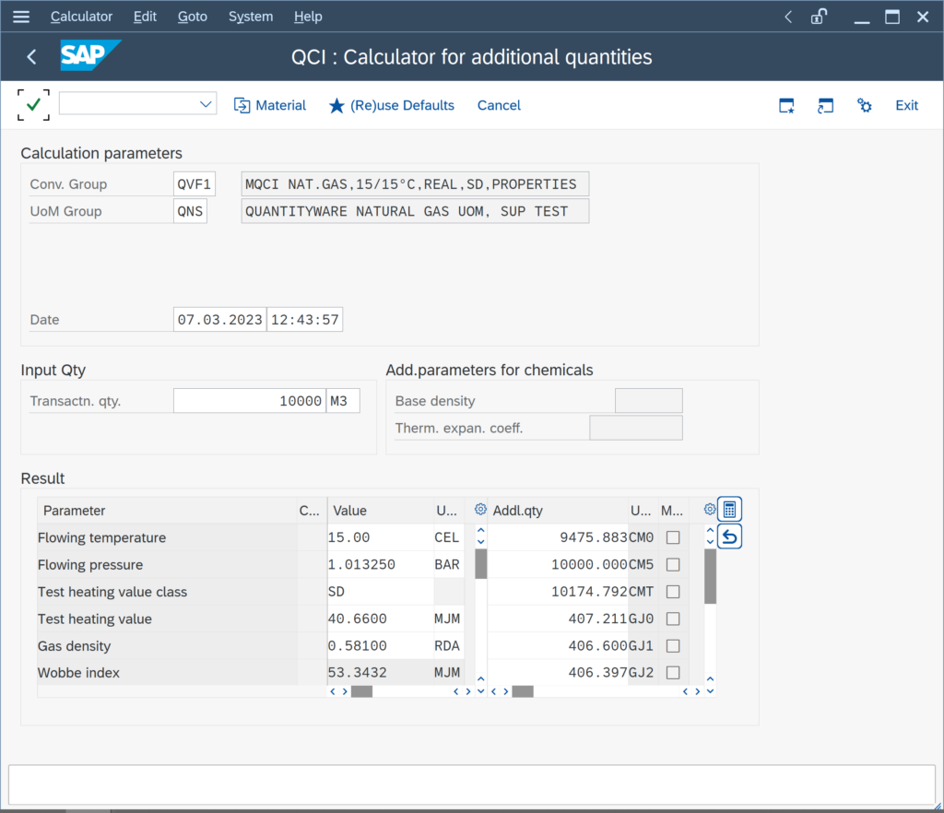Click the 10174.792 CMT quantity cell
The height and width of the screenshot is (813, 944).
pyautogui.click(x=559, y=592)
